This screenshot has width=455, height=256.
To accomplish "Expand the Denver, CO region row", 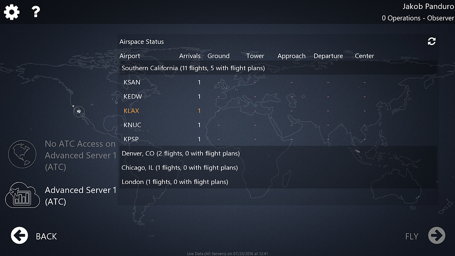I will [x=278, y=153].
